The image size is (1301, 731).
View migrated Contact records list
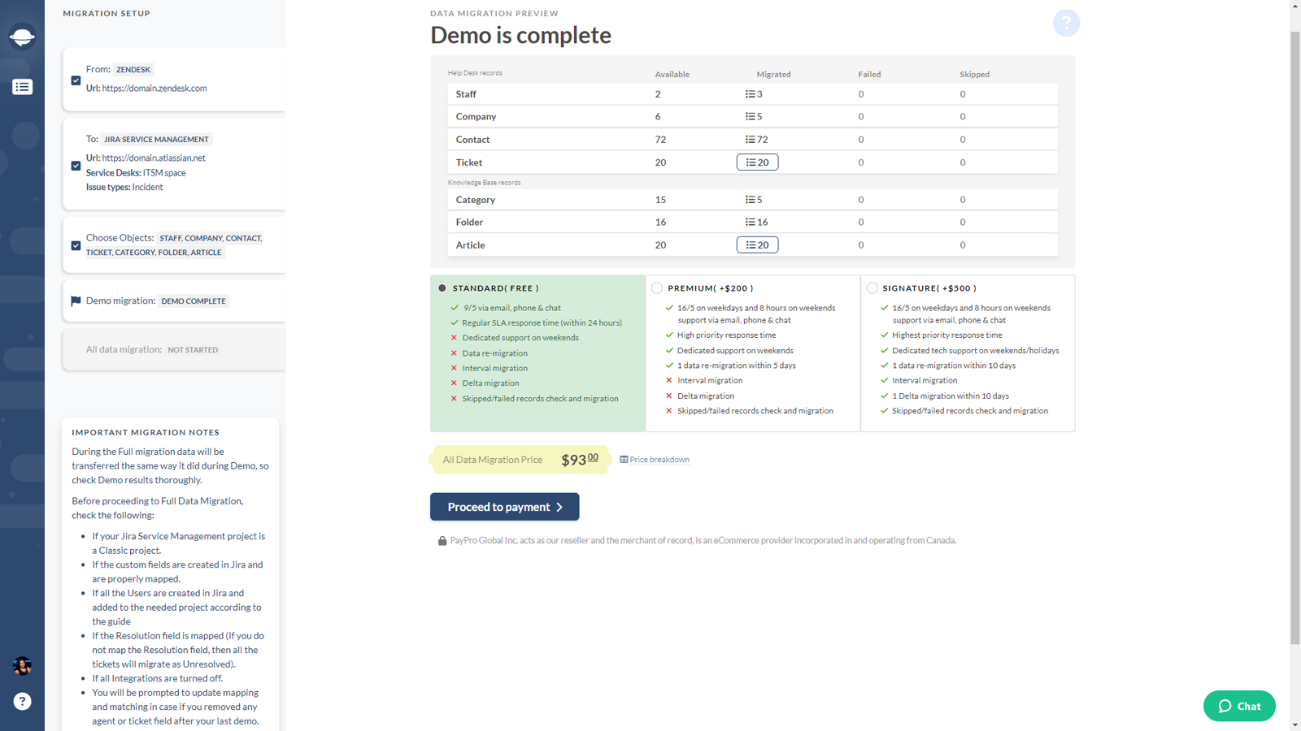click(756, 140)
